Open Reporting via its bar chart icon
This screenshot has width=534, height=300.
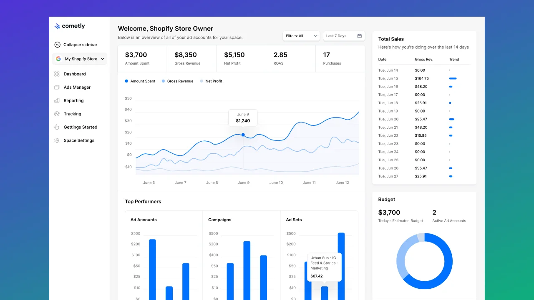pyautogui.click(x=57, y=100)
